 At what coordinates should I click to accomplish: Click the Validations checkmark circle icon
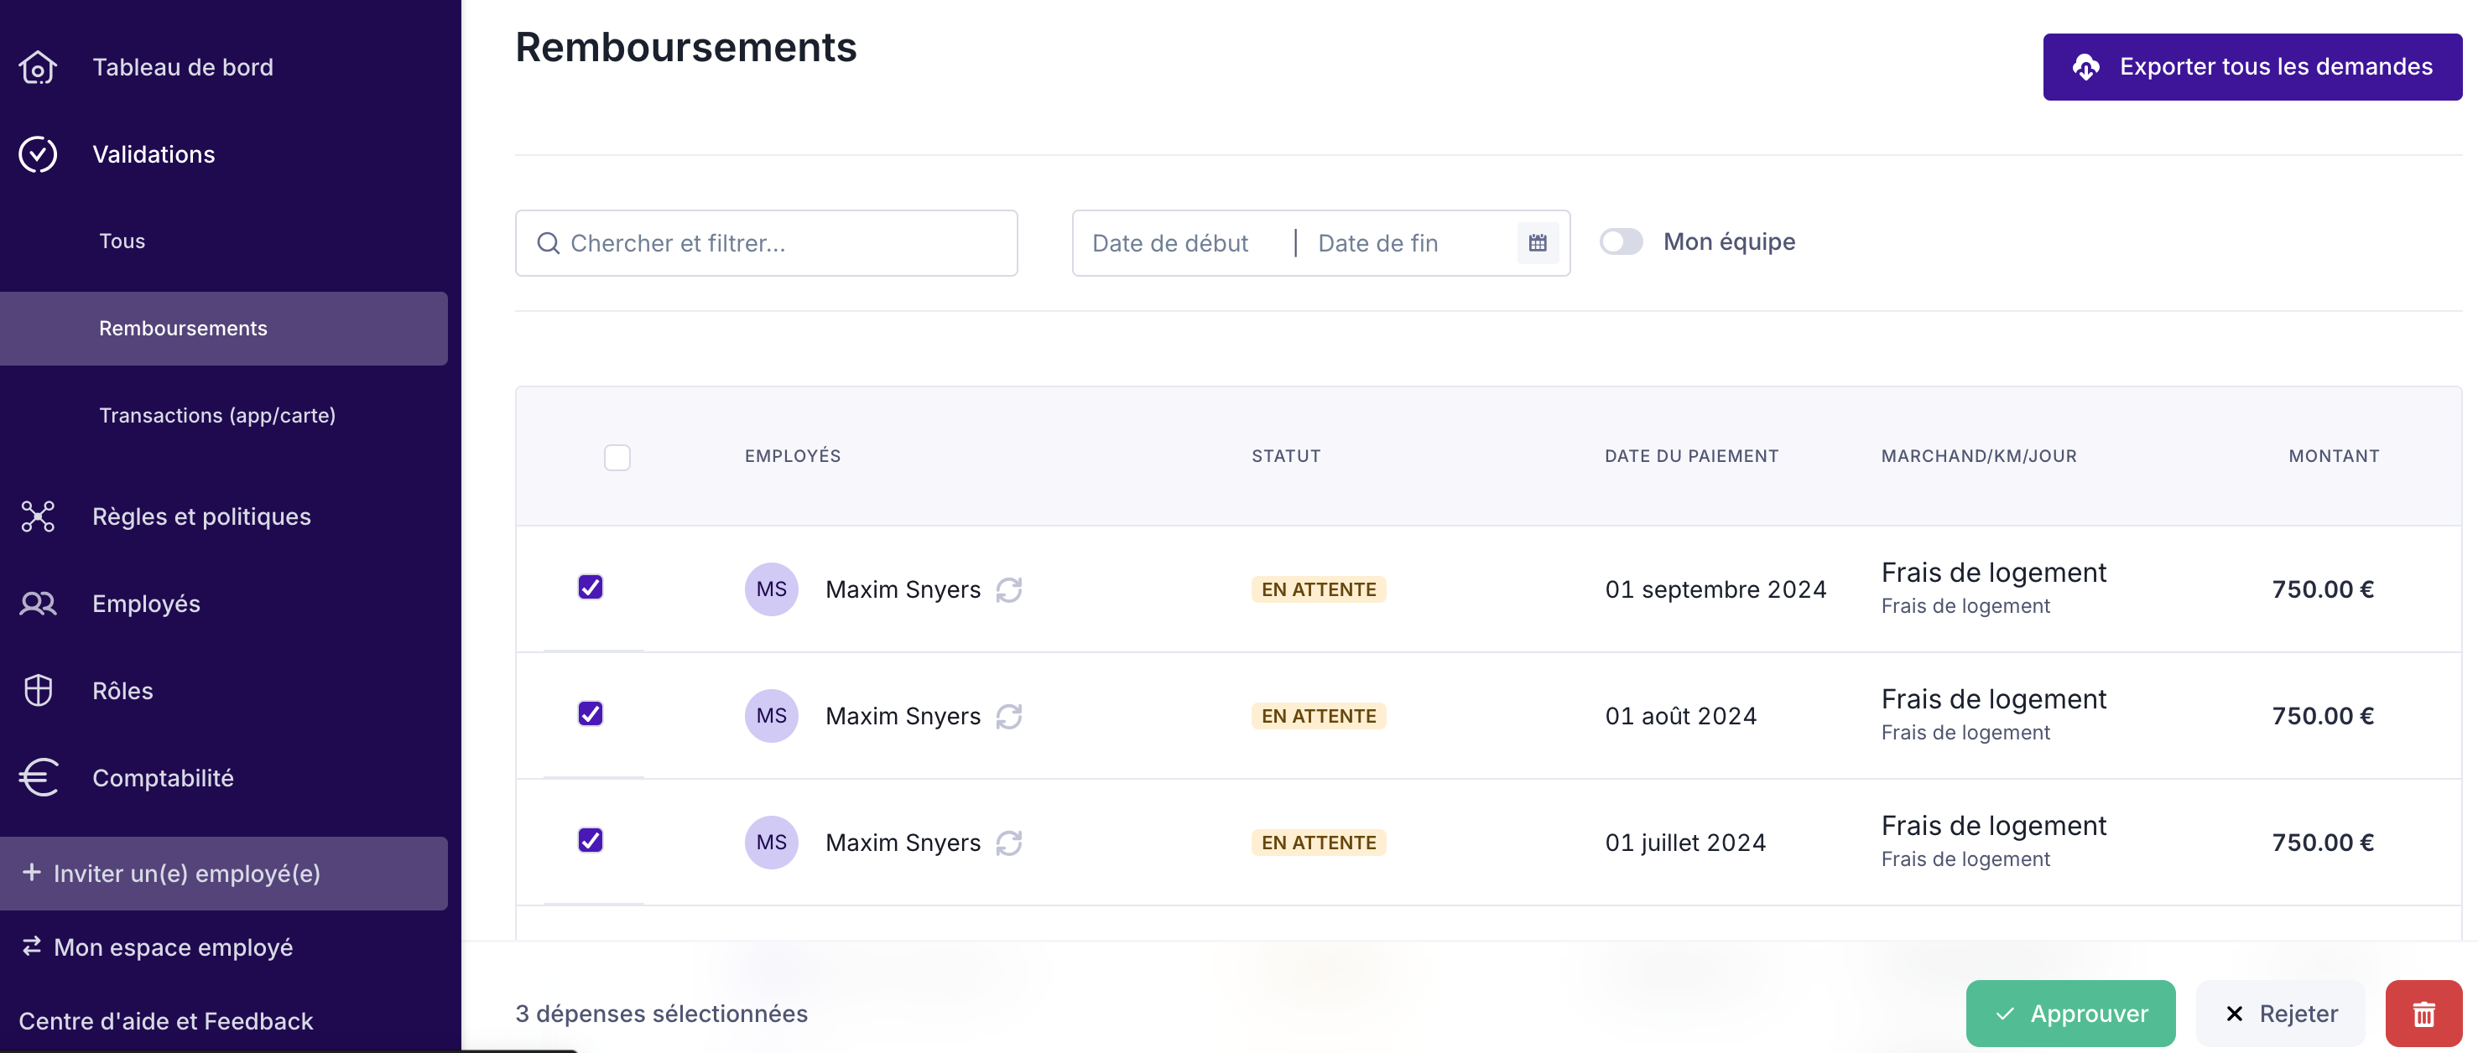(x=38, y=154)
